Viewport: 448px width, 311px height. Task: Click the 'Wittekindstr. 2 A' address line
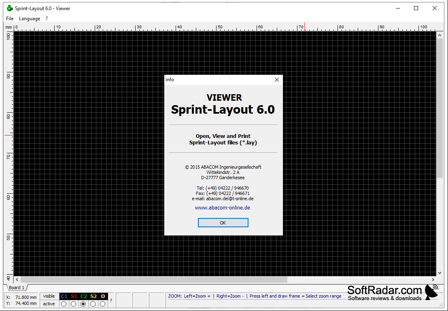click(223, 173)
